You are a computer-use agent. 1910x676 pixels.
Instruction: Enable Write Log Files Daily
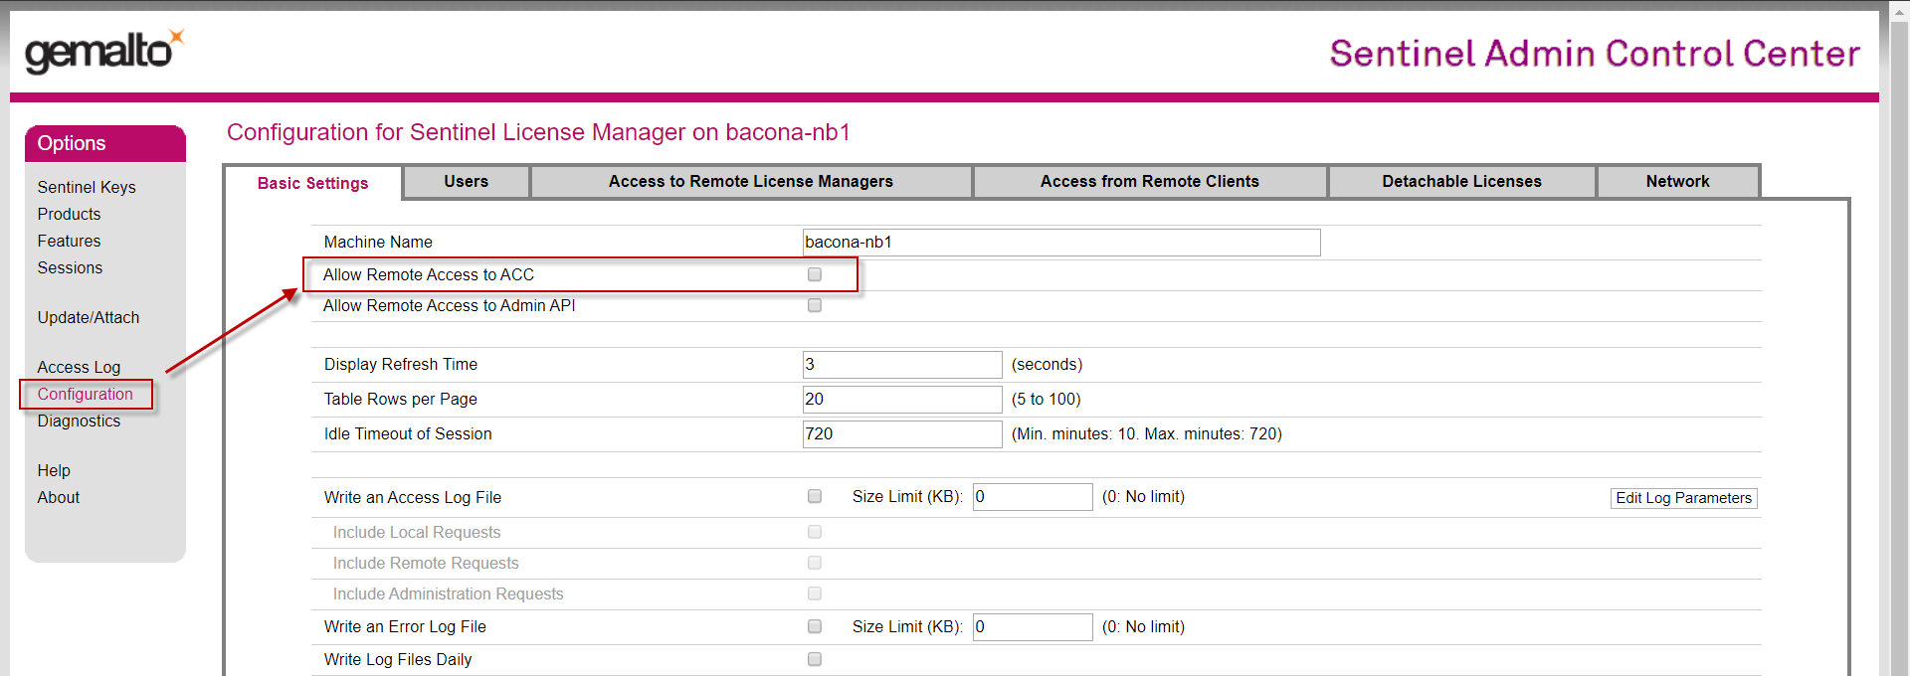[x=815, y=659]
